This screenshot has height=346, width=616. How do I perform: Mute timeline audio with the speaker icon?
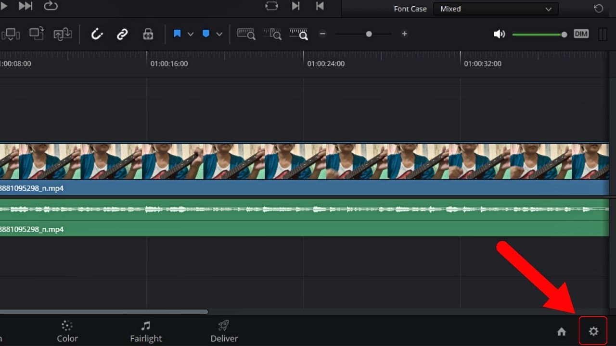point(500,34)
